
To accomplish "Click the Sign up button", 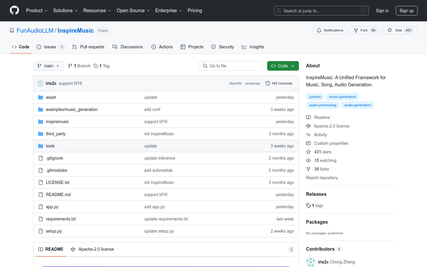I will point(406,11).
